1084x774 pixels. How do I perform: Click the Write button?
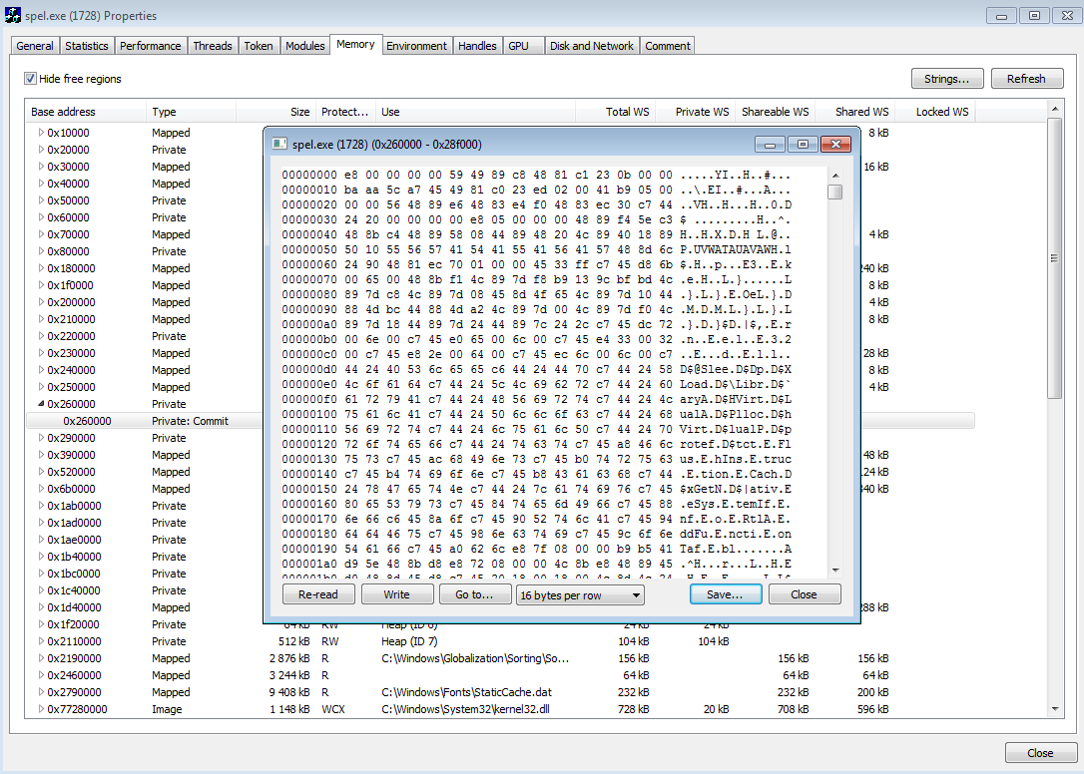[x=397, y=594]
